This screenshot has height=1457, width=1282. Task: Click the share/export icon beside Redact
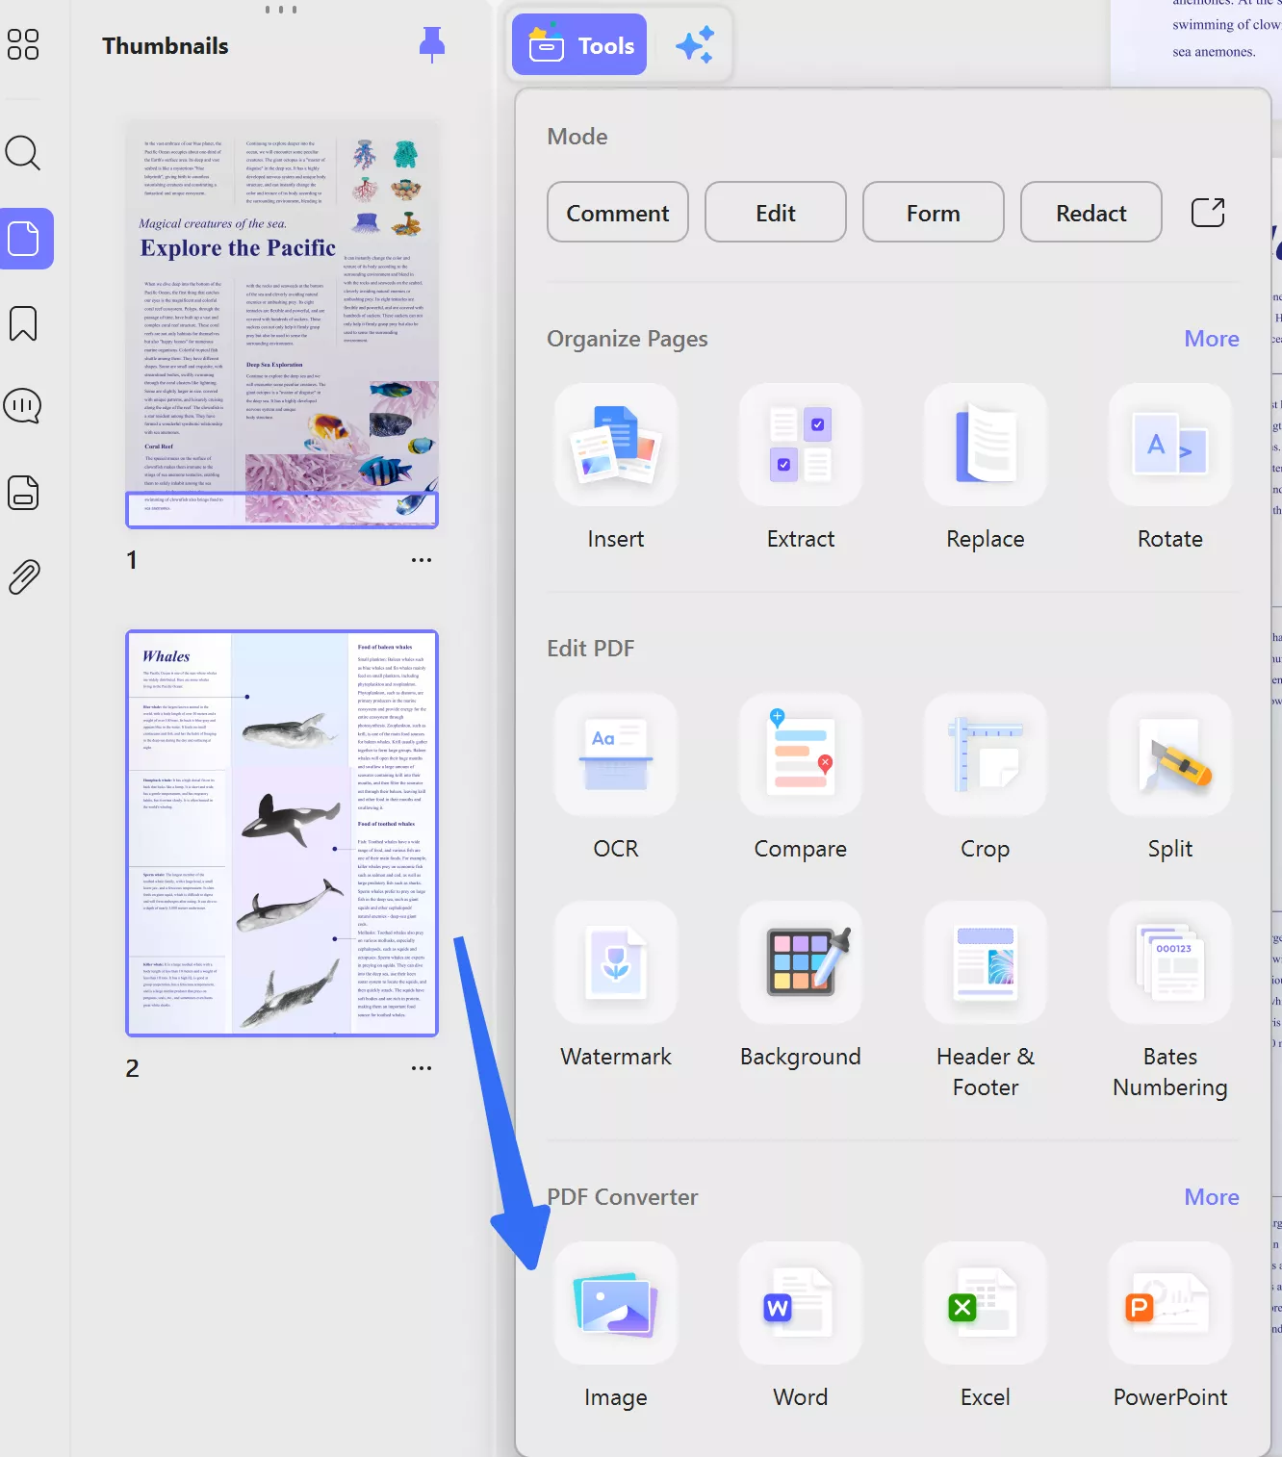(1208, 213)
